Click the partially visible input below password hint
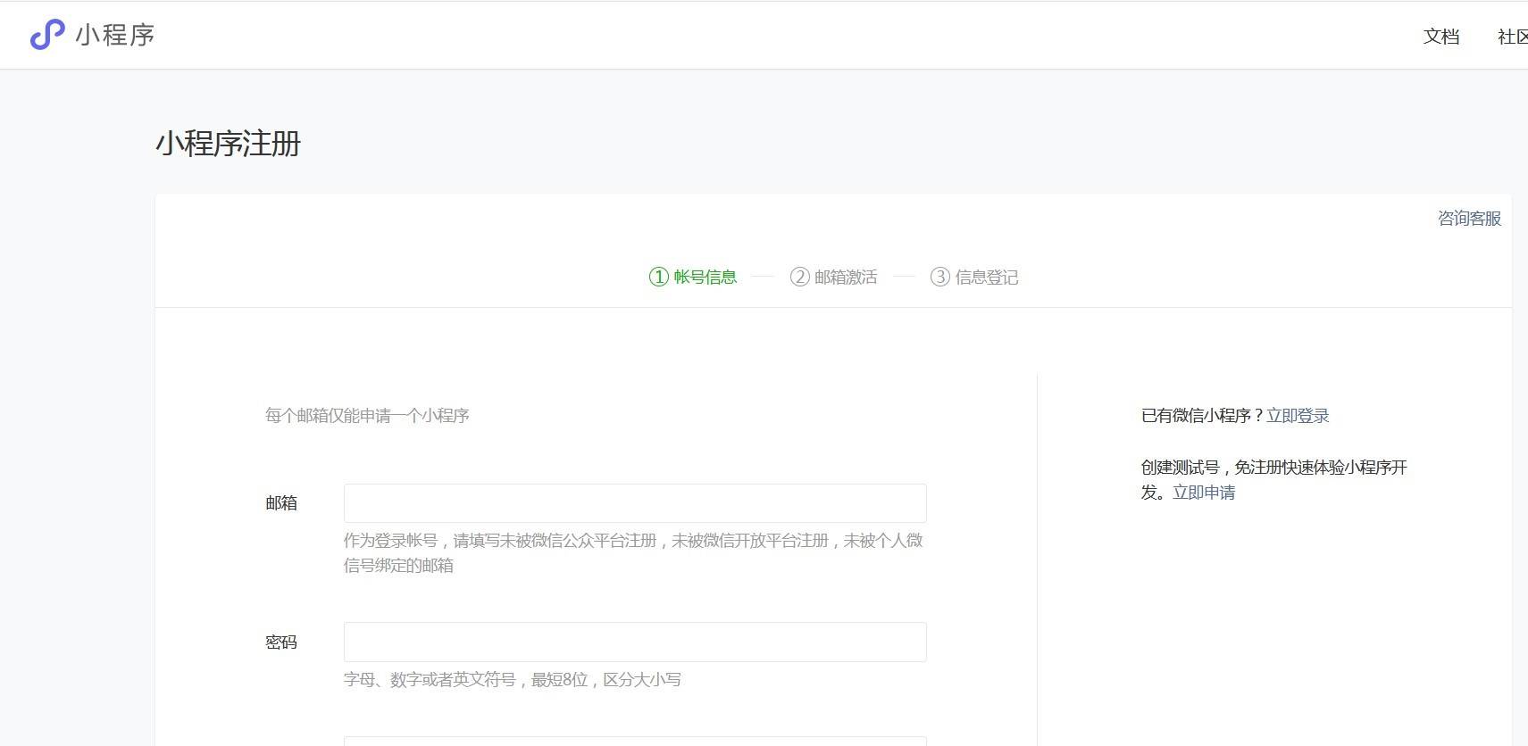The image size is (1528, 746). pyautogui.click(x=634, y=741)
